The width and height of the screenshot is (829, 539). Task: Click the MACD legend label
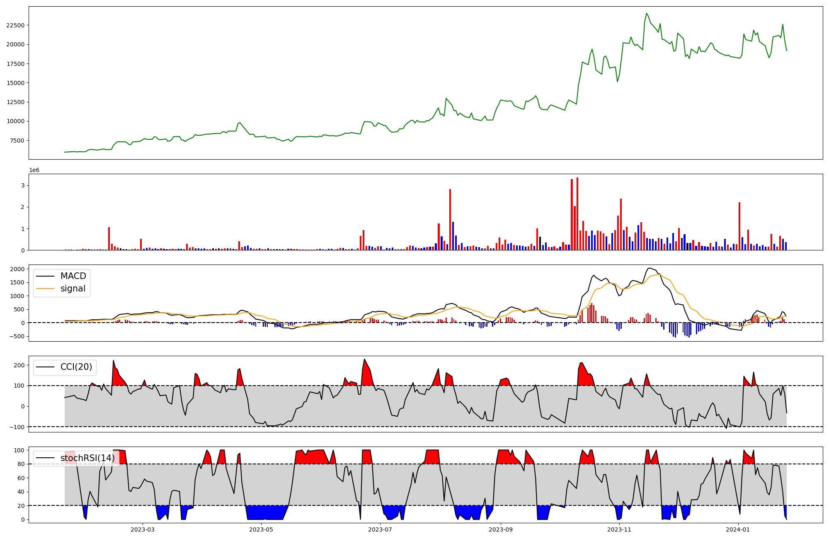[x=73, y=276]
